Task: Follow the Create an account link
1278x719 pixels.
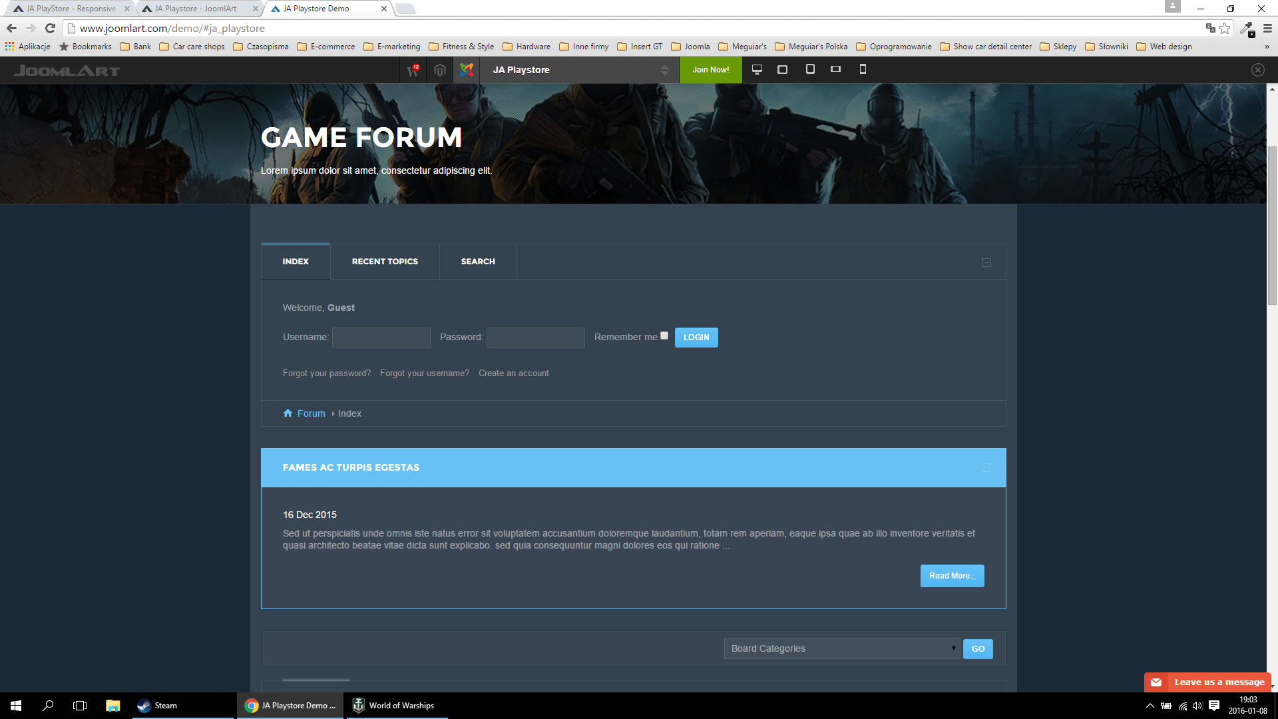Action: [513, 373]
